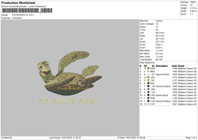This screenshot has width=198, height=140.
Task: Select Diamond Black swatch with 58 stitches
Action: point(148,86)
